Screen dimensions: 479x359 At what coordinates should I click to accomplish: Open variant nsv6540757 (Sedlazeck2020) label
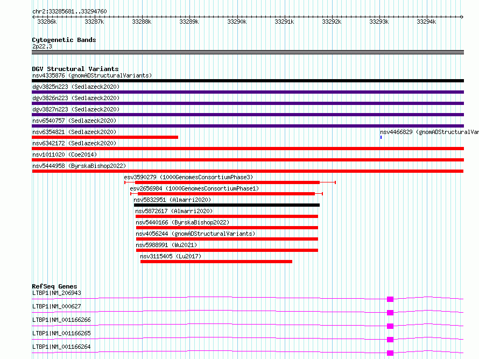click(x=74, y=121)
